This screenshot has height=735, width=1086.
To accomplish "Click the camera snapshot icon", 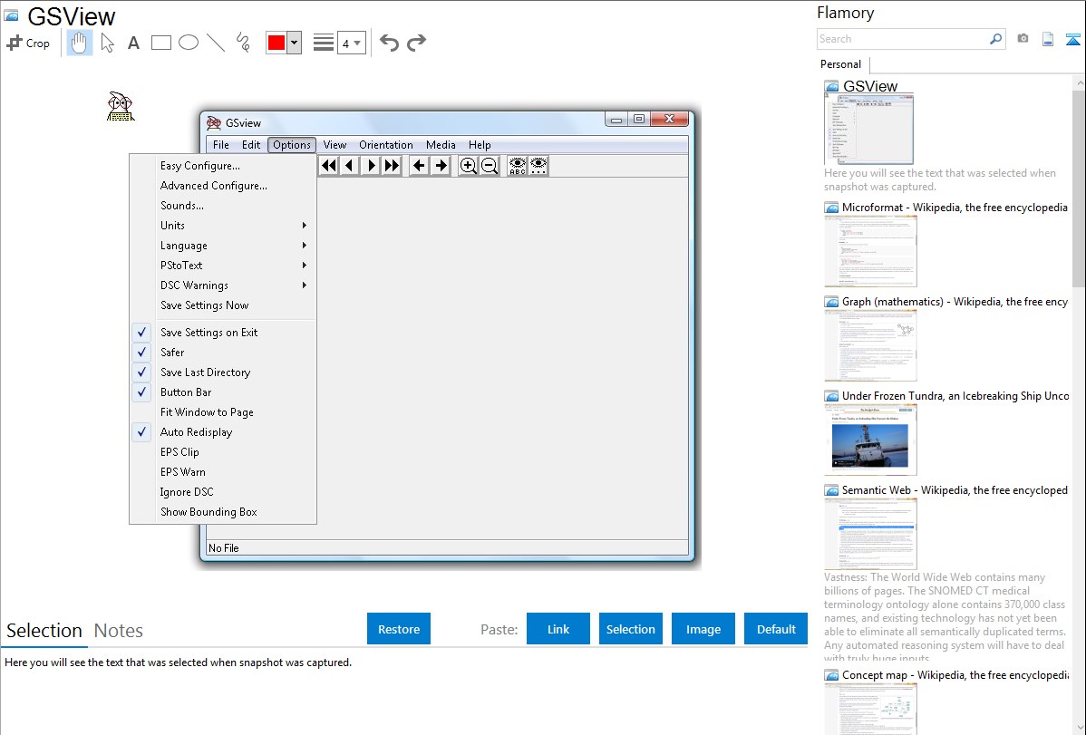I will [x=1023, y=39].
